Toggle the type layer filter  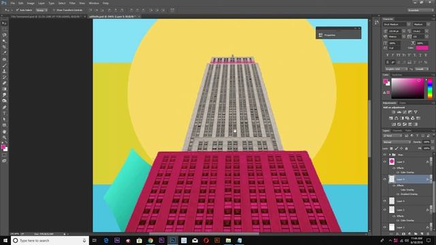click(418, 136)
